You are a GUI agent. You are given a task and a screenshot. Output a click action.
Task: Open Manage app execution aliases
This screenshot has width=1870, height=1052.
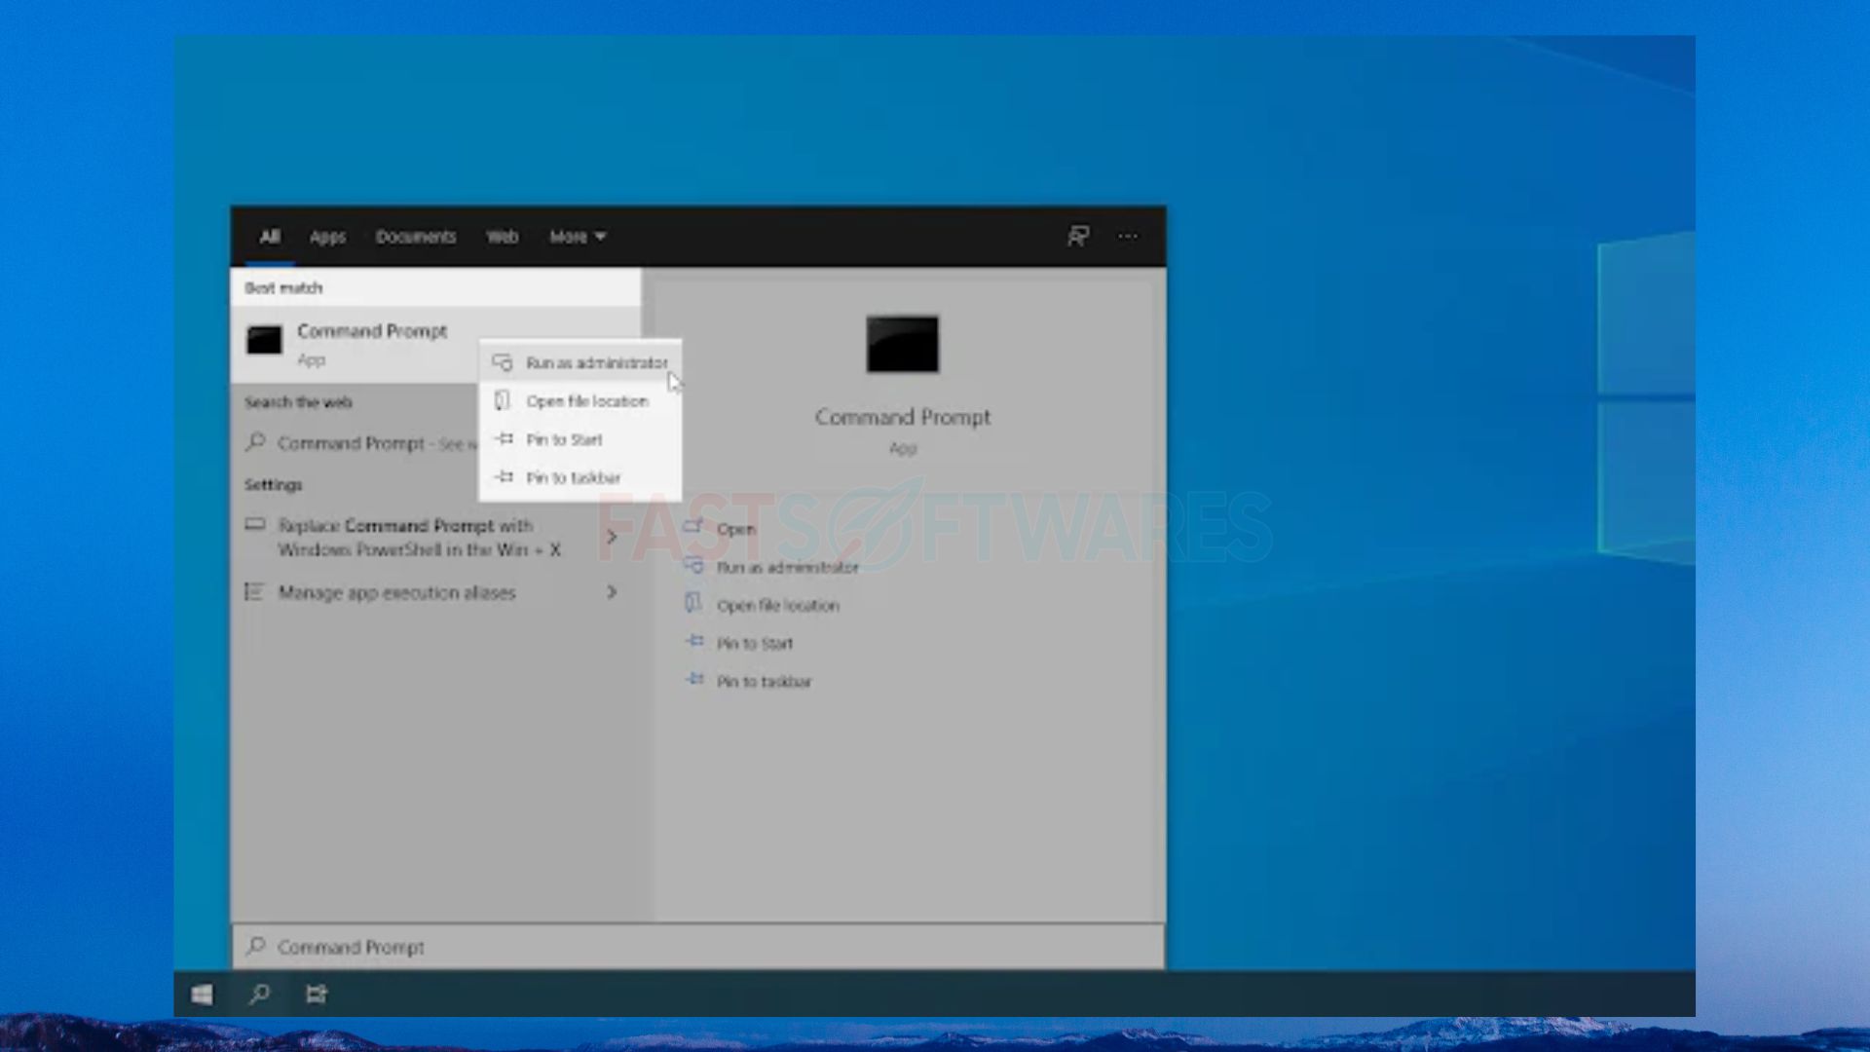[x=396, y=592]
